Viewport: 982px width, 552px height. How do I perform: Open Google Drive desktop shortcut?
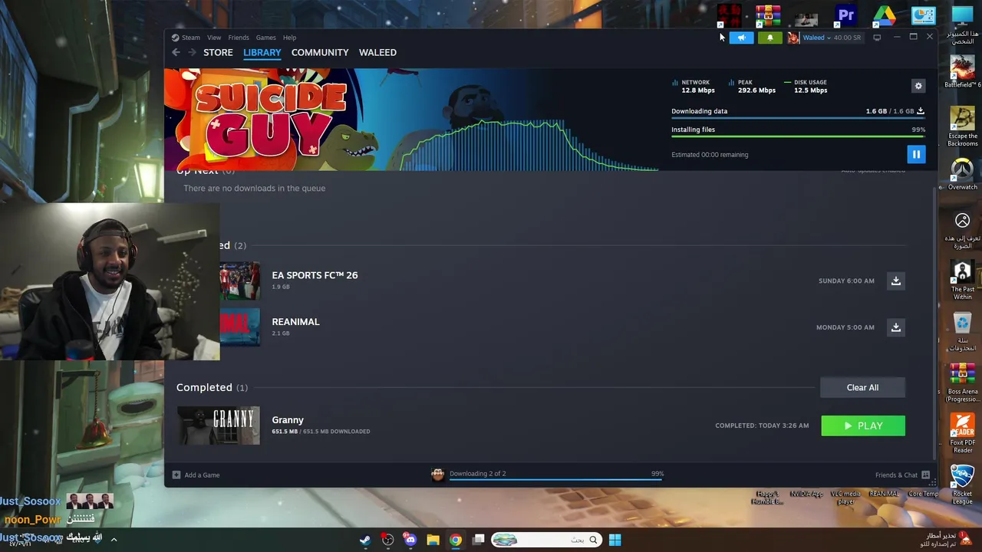[885, 15]
